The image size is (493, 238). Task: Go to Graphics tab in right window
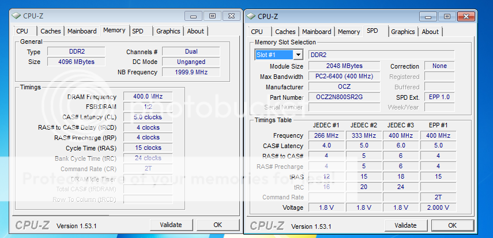click(403, 32)
